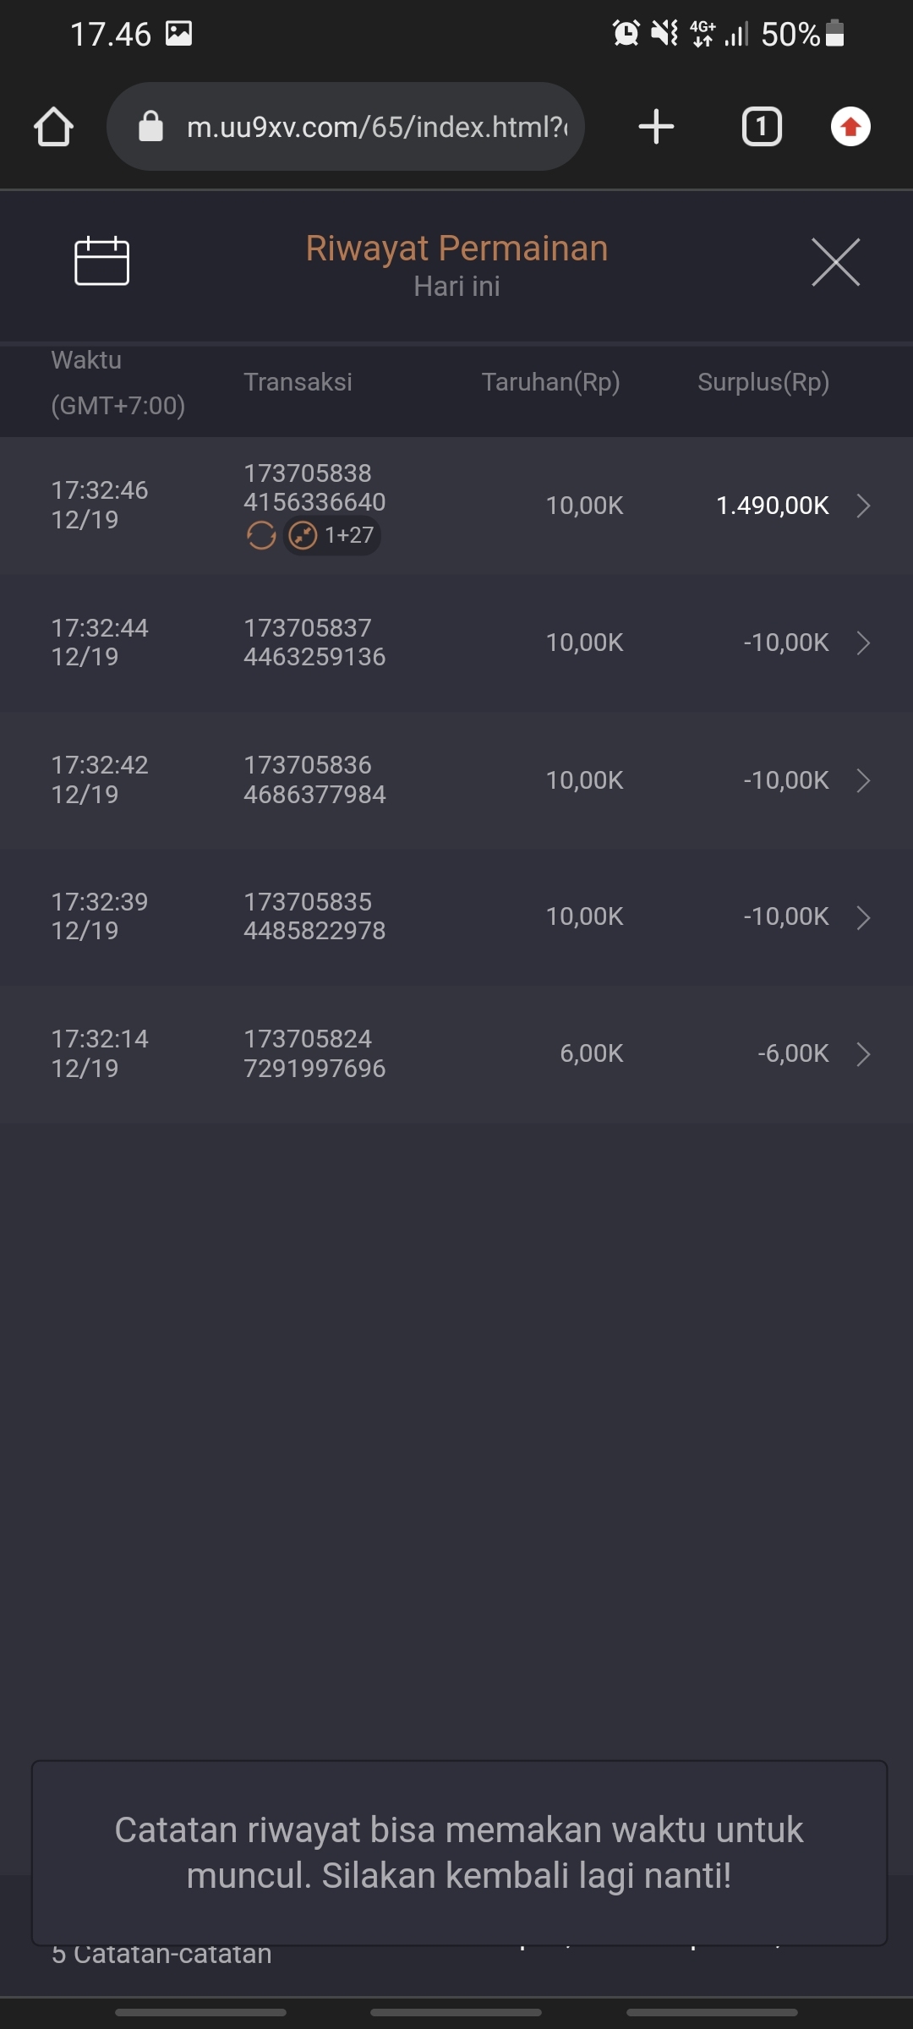The height and width of the screenshot is (2029, 913).
Task: Expand the -6,00K transaction details
Action: pos(863,1054)
